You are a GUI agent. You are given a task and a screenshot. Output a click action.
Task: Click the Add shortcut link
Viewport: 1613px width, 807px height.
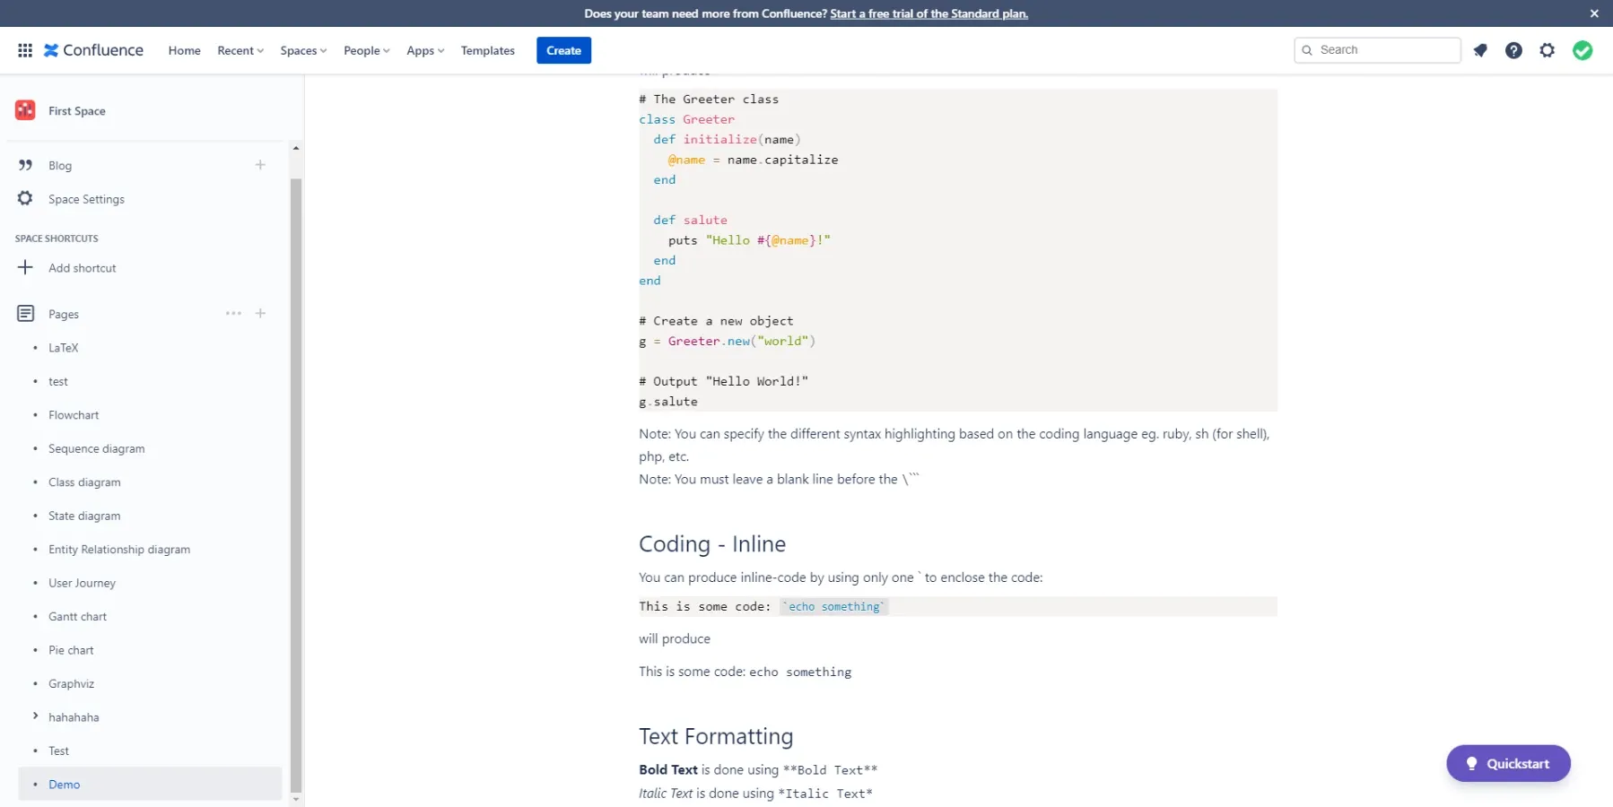pyautogui.click(x=83, y=268)
